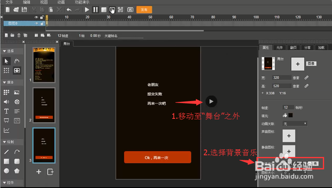Image resolution: width=332 pixels, height=188 pixels.
Task: Open the 视图 menu
Action: (44, 2)
